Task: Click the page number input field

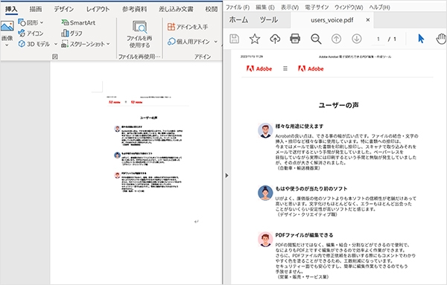Action: 378,39
